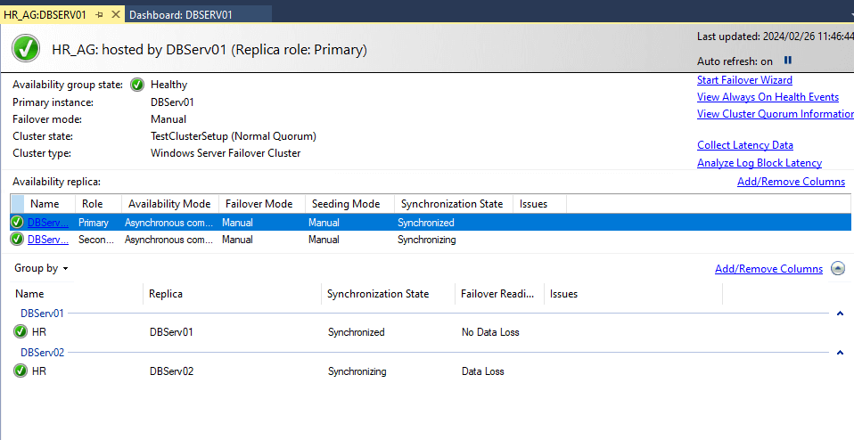The image size is (854, 440).
Task: Collapse the database panel with the round arrow button
Action: point(837,269)
